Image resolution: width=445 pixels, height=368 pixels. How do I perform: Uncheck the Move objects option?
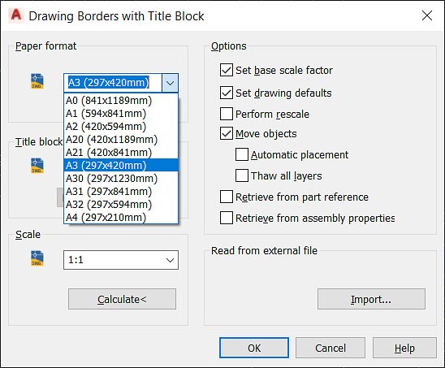(227, 133)
